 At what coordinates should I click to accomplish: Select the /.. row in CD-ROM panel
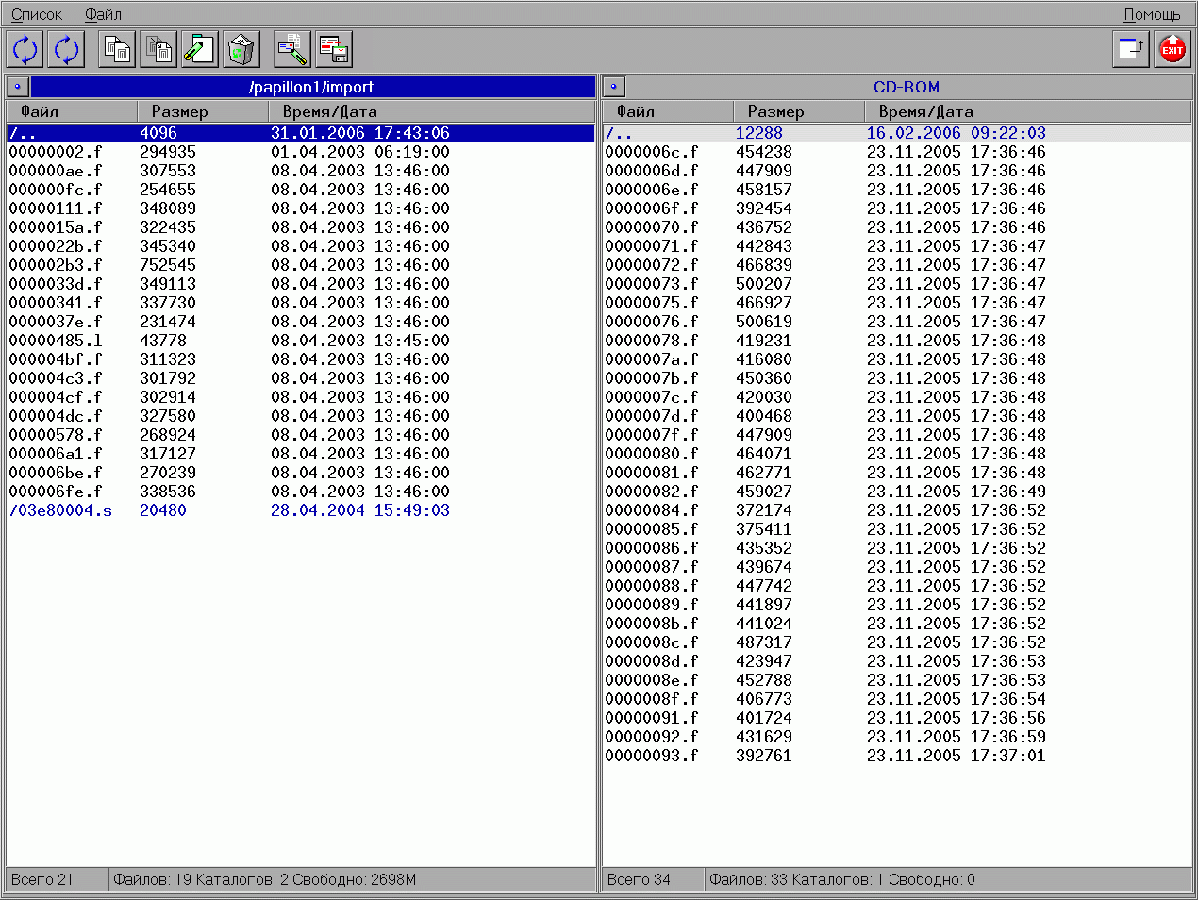pos(897,133)
